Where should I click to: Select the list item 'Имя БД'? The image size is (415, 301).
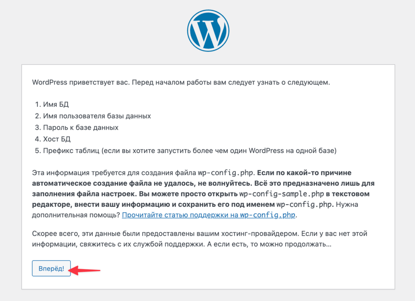56,104
